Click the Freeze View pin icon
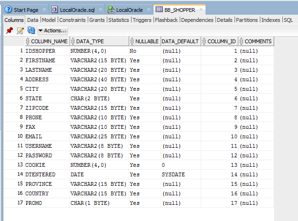This screenshot has width=298, height=221. (x=9, y=30)
